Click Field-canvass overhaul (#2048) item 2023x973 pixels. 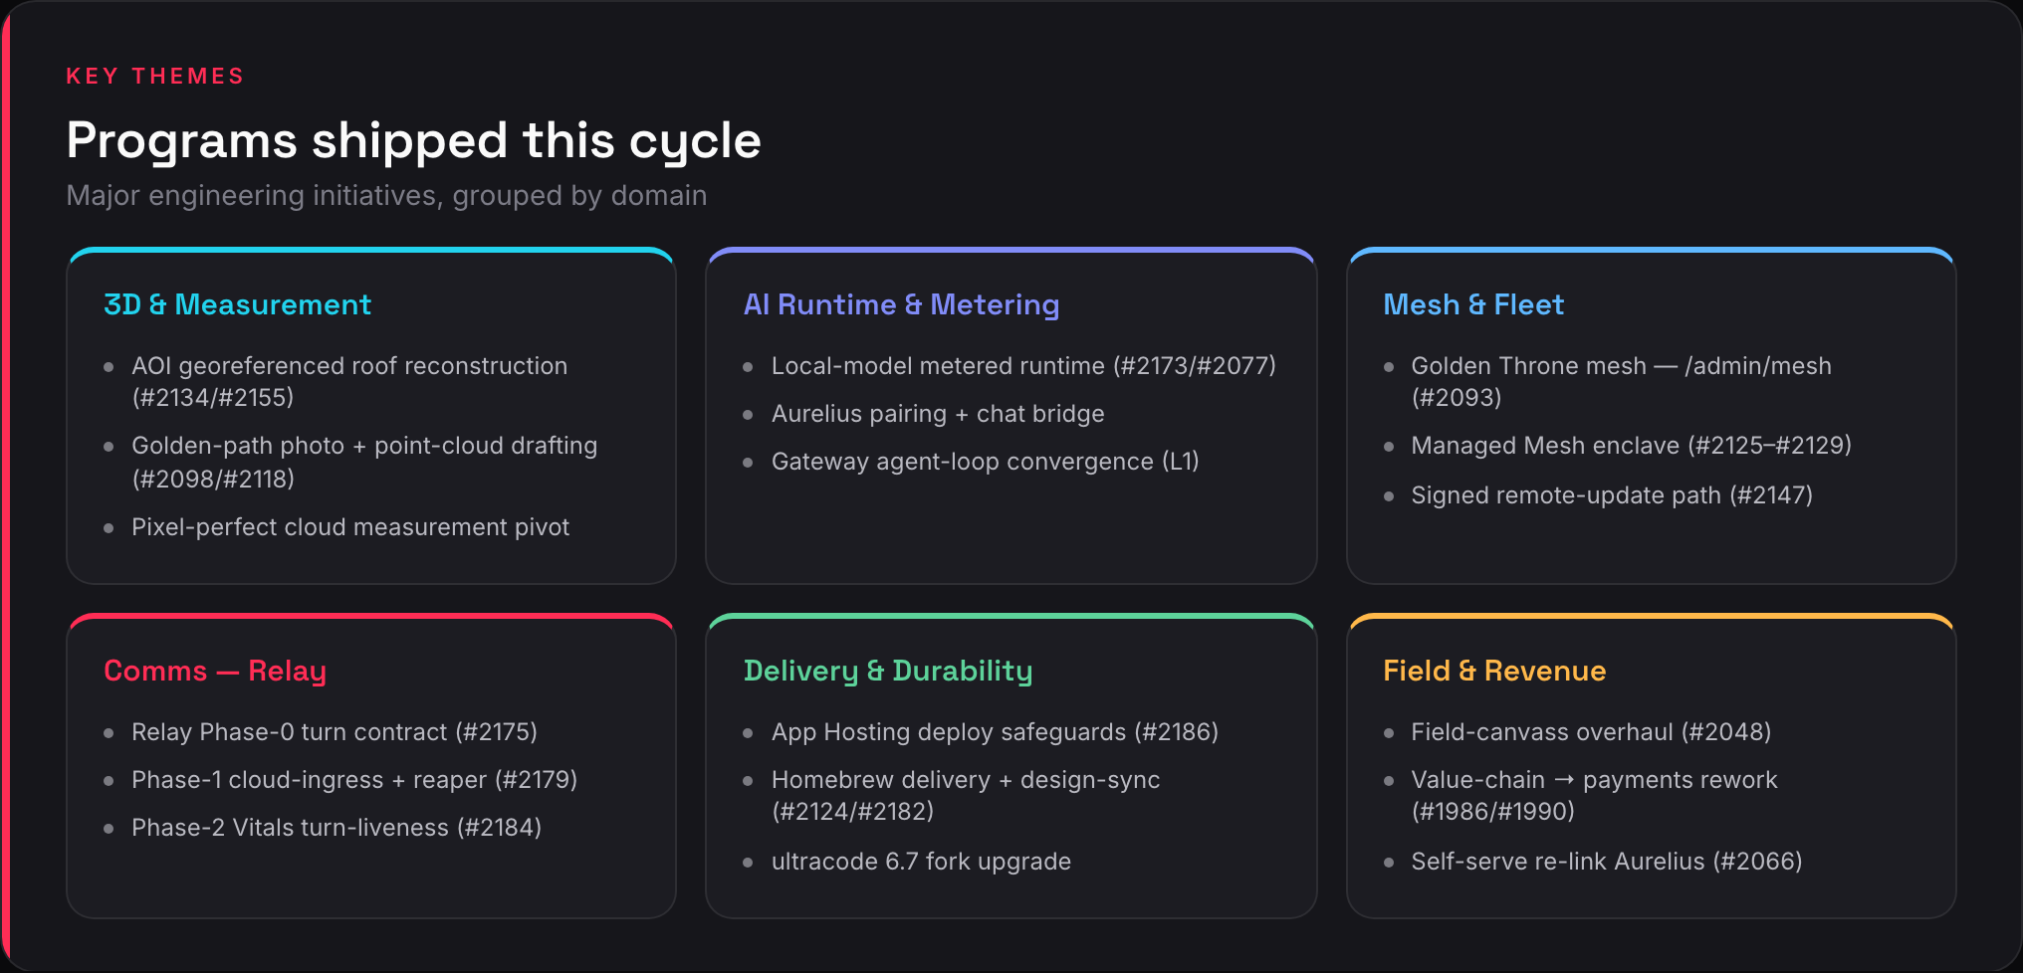tap(1591, 732)
